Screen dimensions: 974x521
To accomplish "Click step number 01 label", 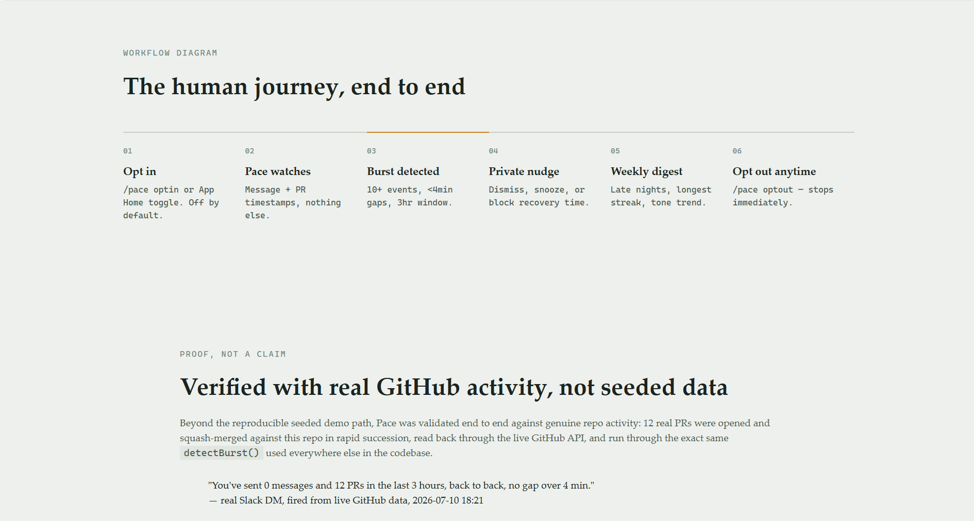I will 128,151.
